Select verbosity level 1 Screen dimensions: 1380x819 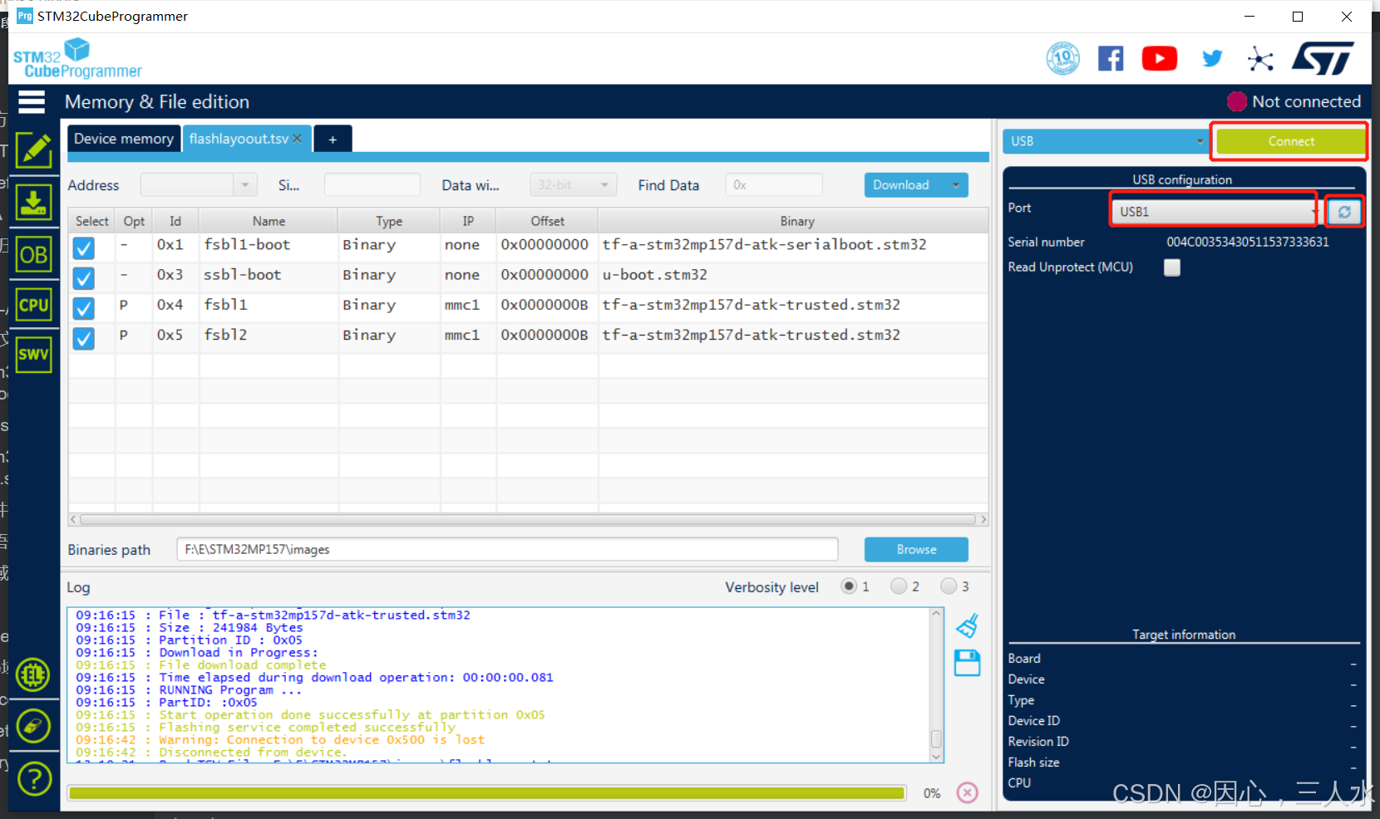(x=849, y=586)
